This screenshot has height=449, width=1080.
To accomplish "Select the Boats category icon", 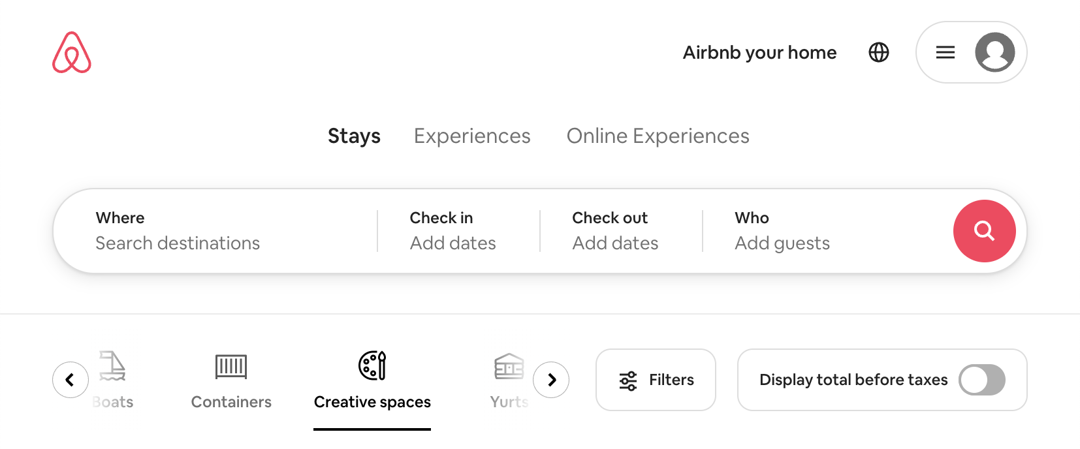I will click(x=112, y=365).
